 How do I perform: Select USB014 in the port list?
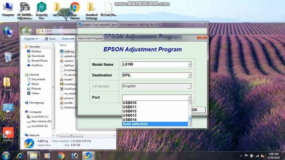click(x=130, y=120)
